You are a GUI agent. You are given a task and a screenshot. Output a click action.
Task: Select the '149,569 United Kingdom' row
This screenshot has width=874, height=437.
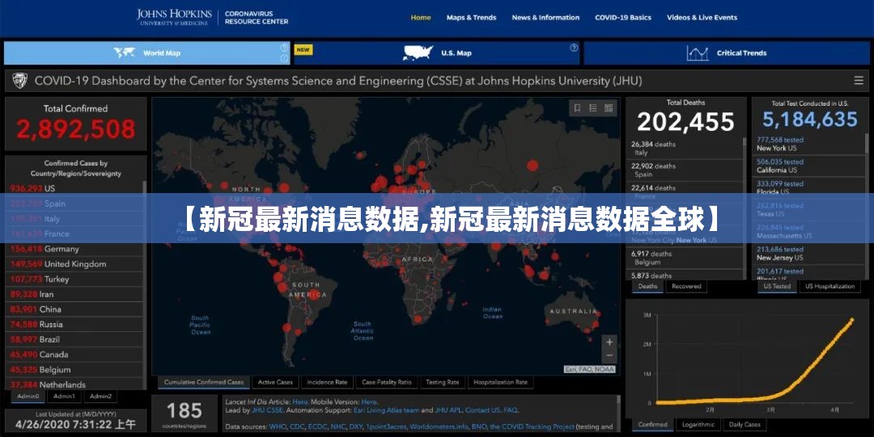[x=74, y=264]
